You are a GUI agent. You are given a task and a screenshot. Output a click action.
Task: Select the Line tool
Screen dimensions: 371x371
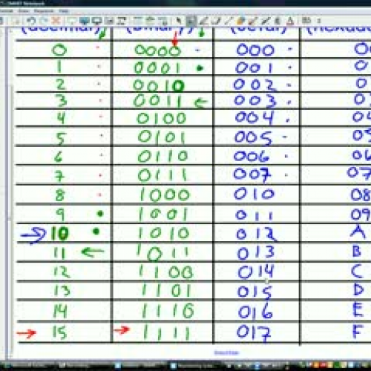coord(228,21)
